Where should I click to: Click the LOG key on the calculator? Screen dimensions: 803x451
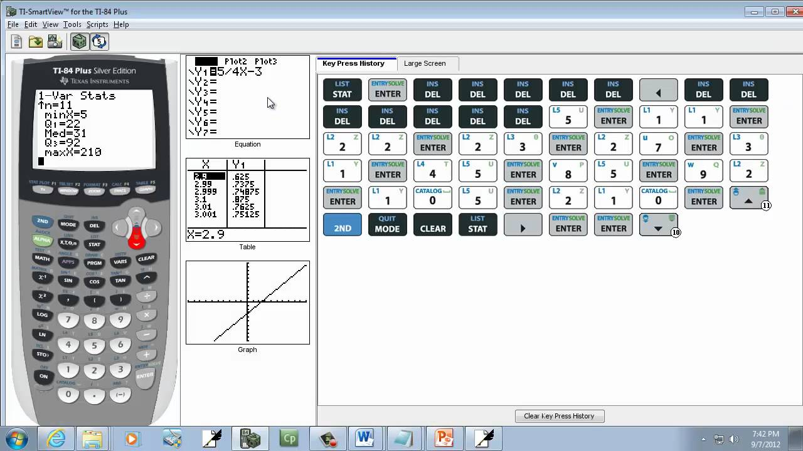[x=42, y=314]
